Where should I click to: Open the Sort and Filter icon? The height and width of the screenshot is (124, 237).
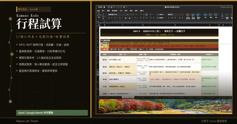(x=226, y=15)
